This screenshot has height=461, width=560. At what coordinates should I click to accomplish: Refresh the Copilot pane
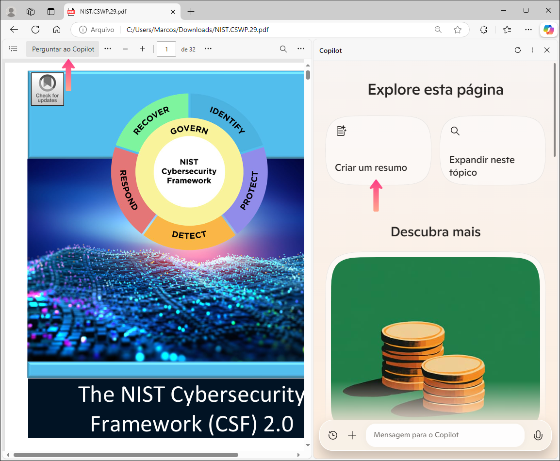517,50
